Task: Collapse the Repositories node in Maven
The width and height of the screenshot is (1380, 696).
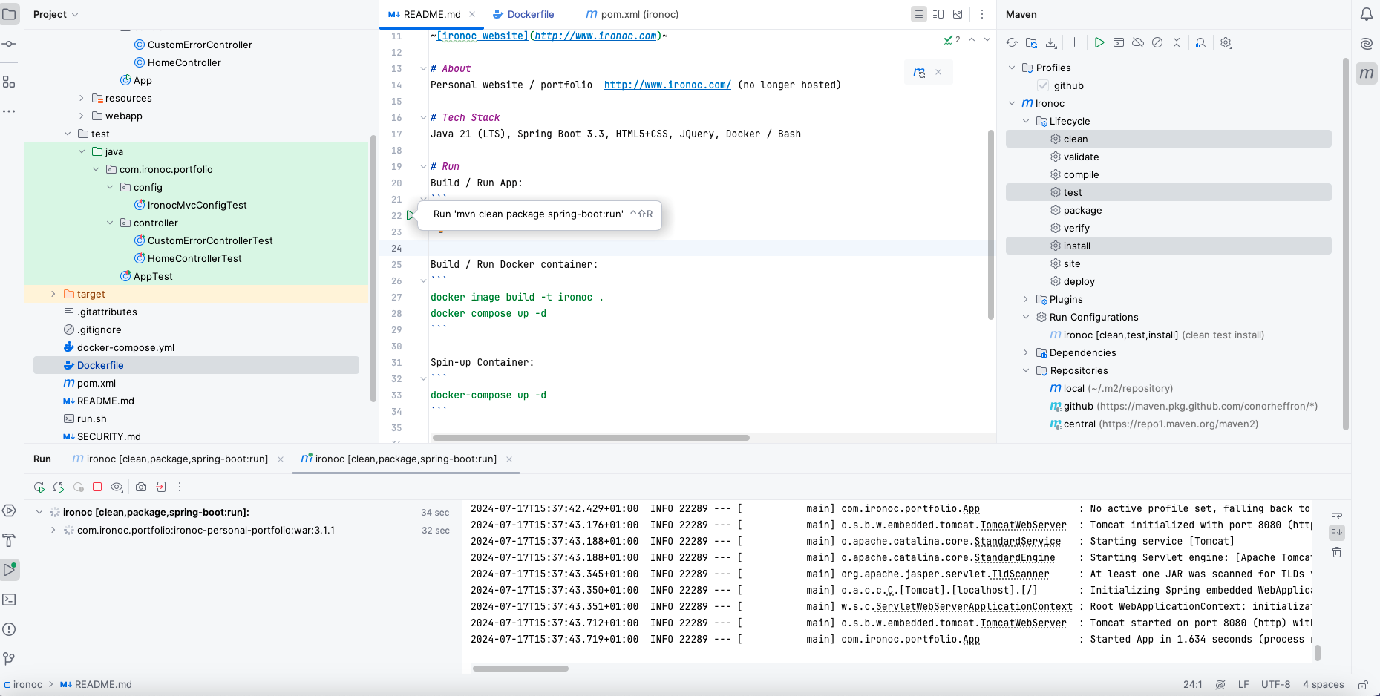Action: (x=1026, y=370)
